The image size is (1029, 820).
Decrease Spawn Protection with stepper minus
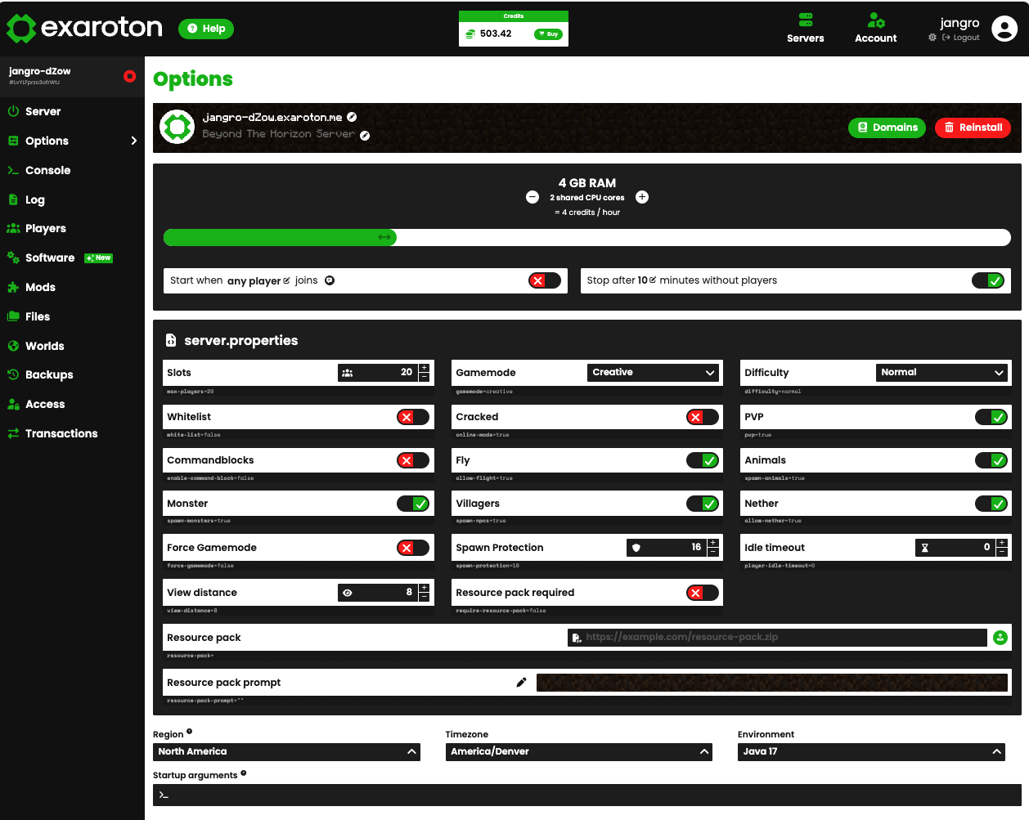[x=713, y=552]
